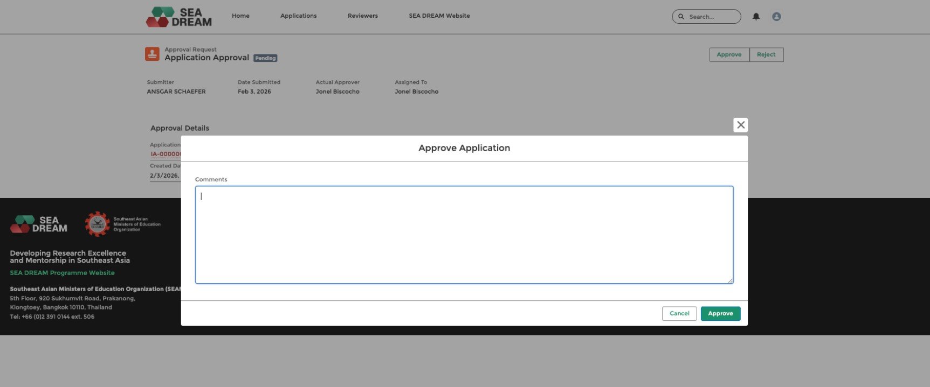Close the Approve Application dialog with X
930x387 pixels.
(741, 125)
